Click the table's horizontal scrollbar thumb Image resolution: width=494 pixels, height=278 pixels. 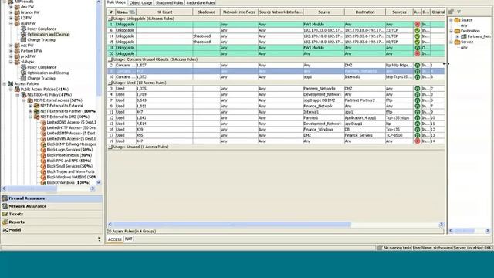pyautogui.click(x=232, y=225)
